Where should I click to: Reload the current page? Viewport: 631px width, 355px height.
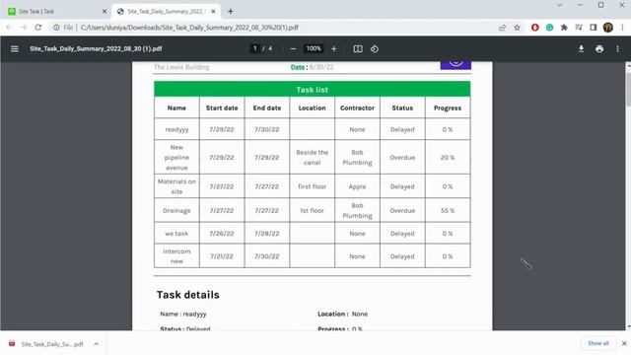38,28
